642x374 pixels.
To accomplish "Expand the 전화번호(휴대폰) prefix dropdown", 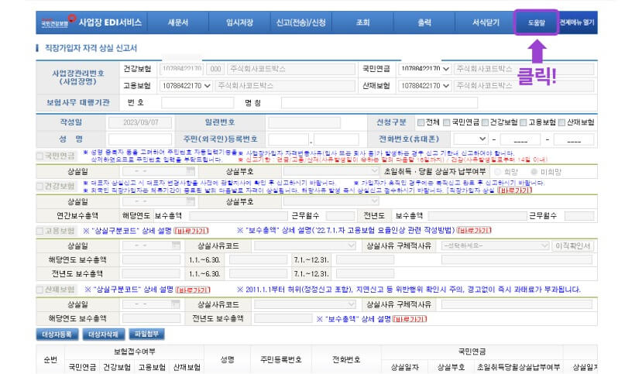I will (472, 139).
